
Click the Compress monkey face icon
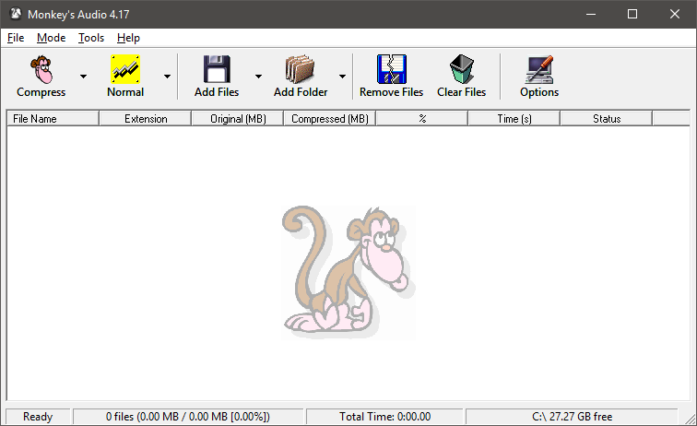tap(41, 69)
